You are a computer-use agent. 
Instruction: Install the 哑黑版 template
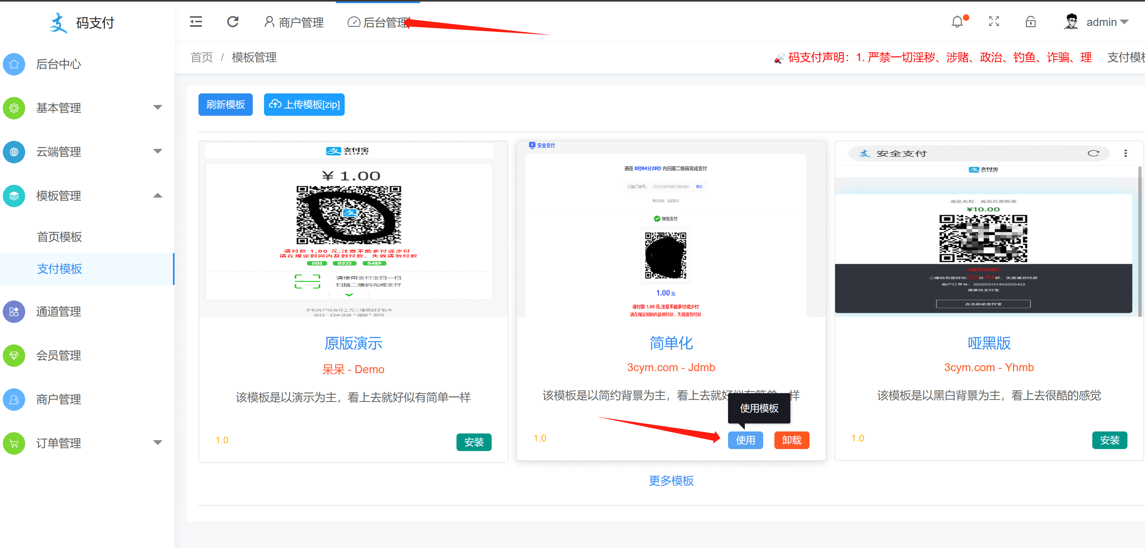click(1109, 440)
